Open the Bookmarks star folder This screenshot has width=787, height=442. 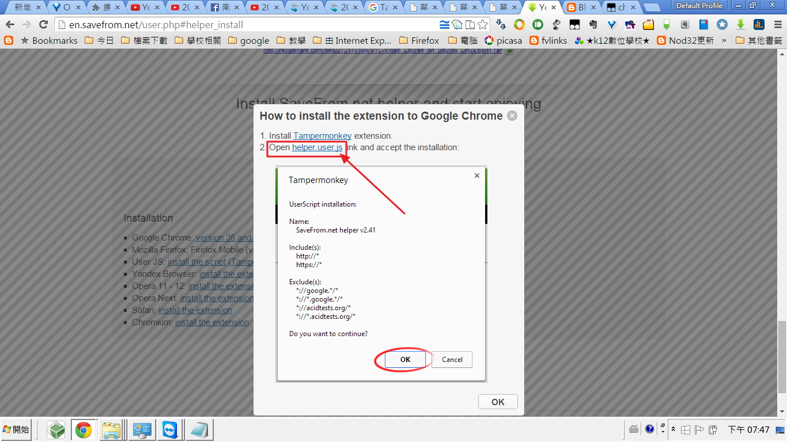tap(48, 40)
